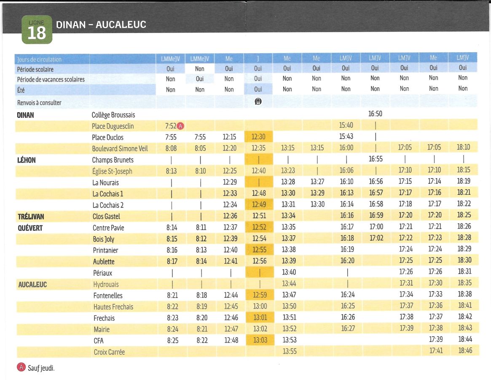Select the La Cochais 2 stop name
491x380 pixels.
(108, 205)
